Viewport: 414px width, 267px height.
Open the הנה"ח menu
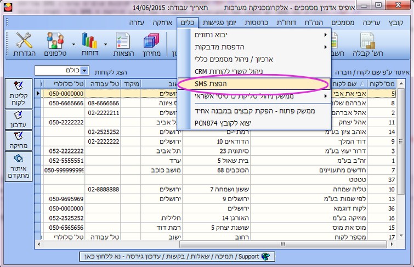click(x=314, y=22)
